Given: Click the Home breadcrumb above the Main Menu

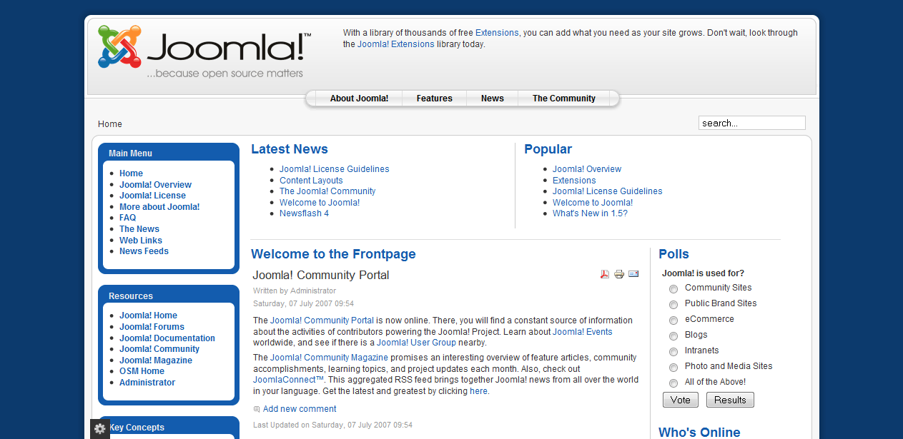Looking at the screenshot, I should point(110,124).
